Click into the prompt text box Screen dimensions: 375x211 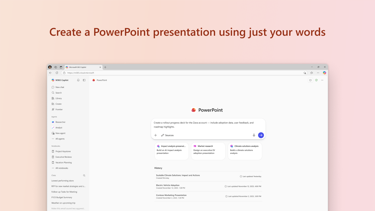point(208,125)
